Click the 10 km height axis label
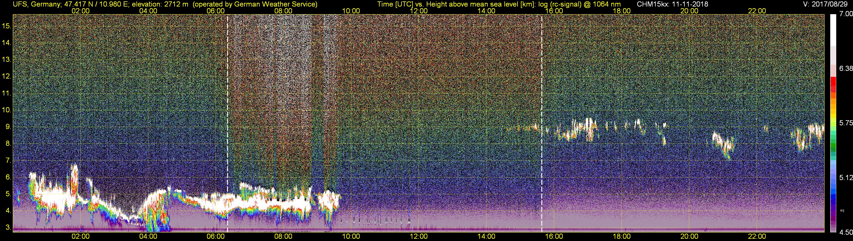The height and width of the screenshot is (241, 853). tap(7, 110)
